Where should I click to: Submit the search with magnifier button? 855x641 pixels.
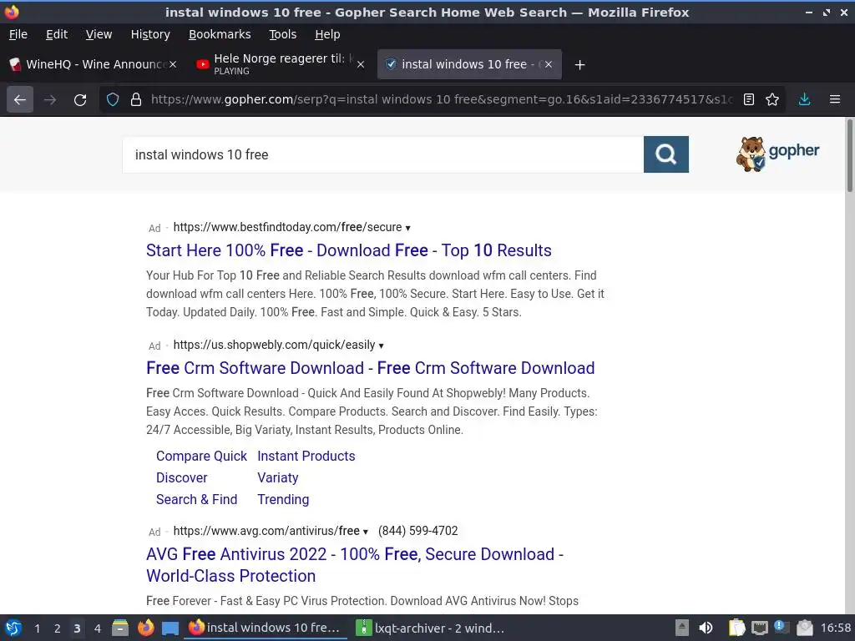tap(665, 154)
